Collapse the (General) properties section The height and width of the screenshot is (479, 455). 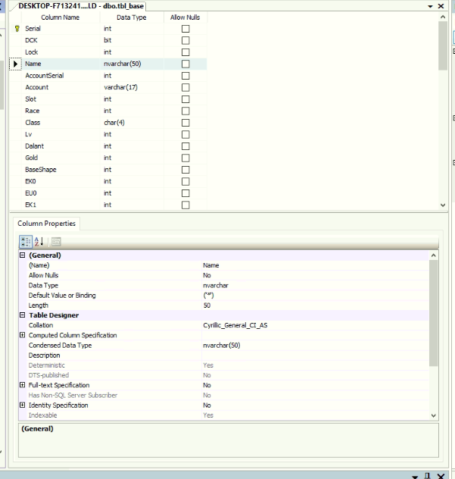[22, 256]
